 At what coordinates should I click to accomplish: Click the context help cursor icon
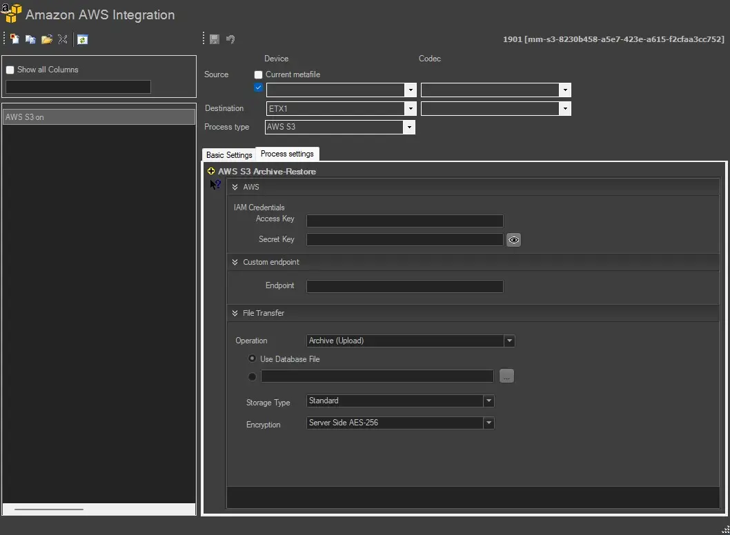point(215,185)
